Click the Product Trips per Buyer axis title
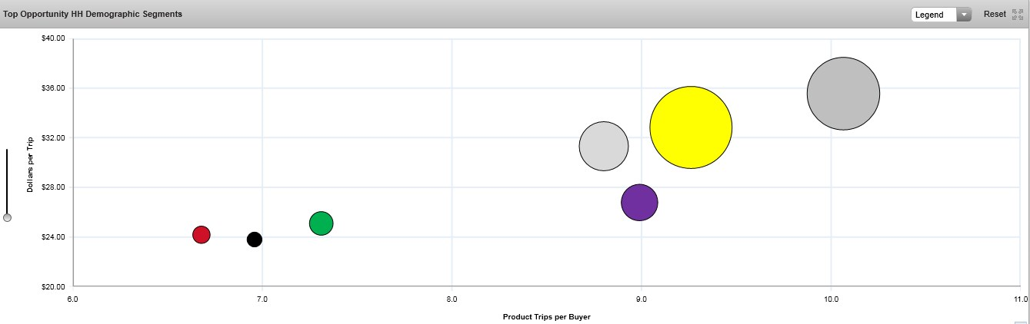This screenshot has height=324, width=1030. [546, 317]
